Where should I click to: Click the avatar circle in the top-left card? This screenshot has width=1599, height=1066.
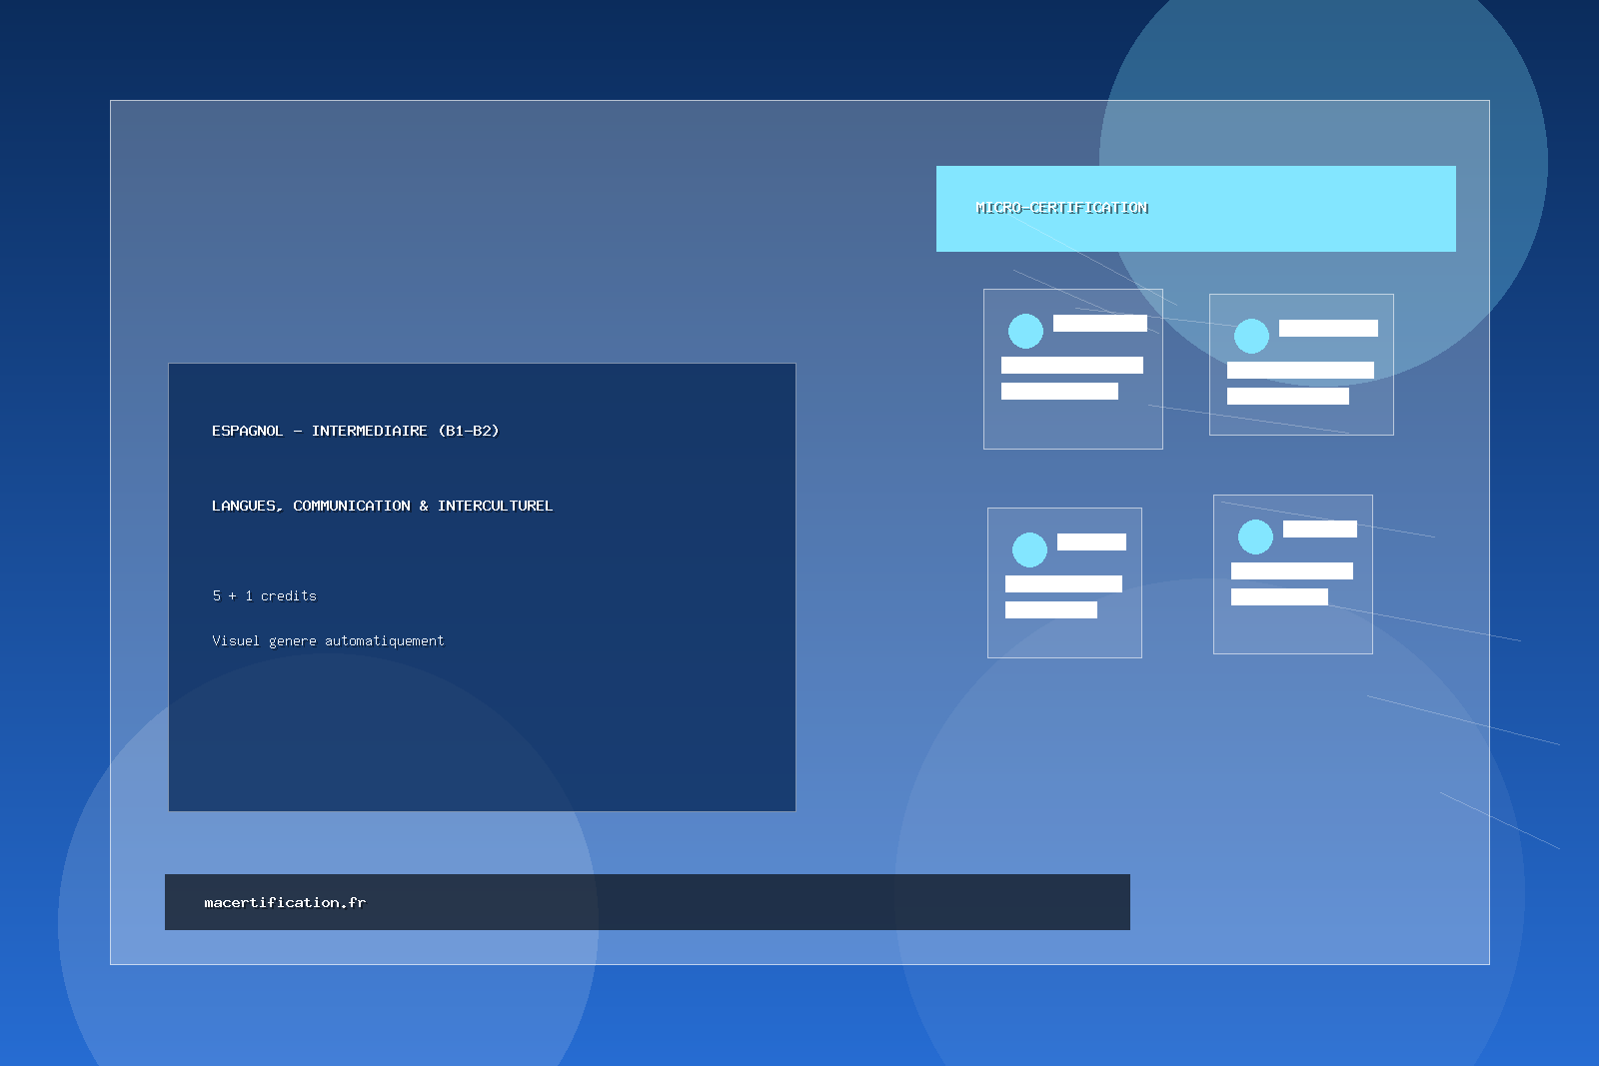[x=1025, y=331]
